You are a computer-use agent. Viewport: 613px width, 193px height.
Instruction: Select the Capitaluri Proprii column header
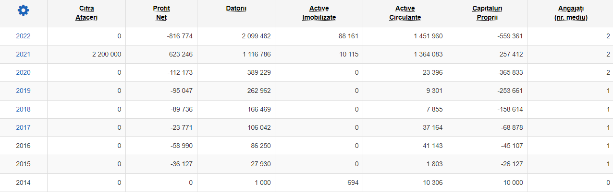(487, 13)
